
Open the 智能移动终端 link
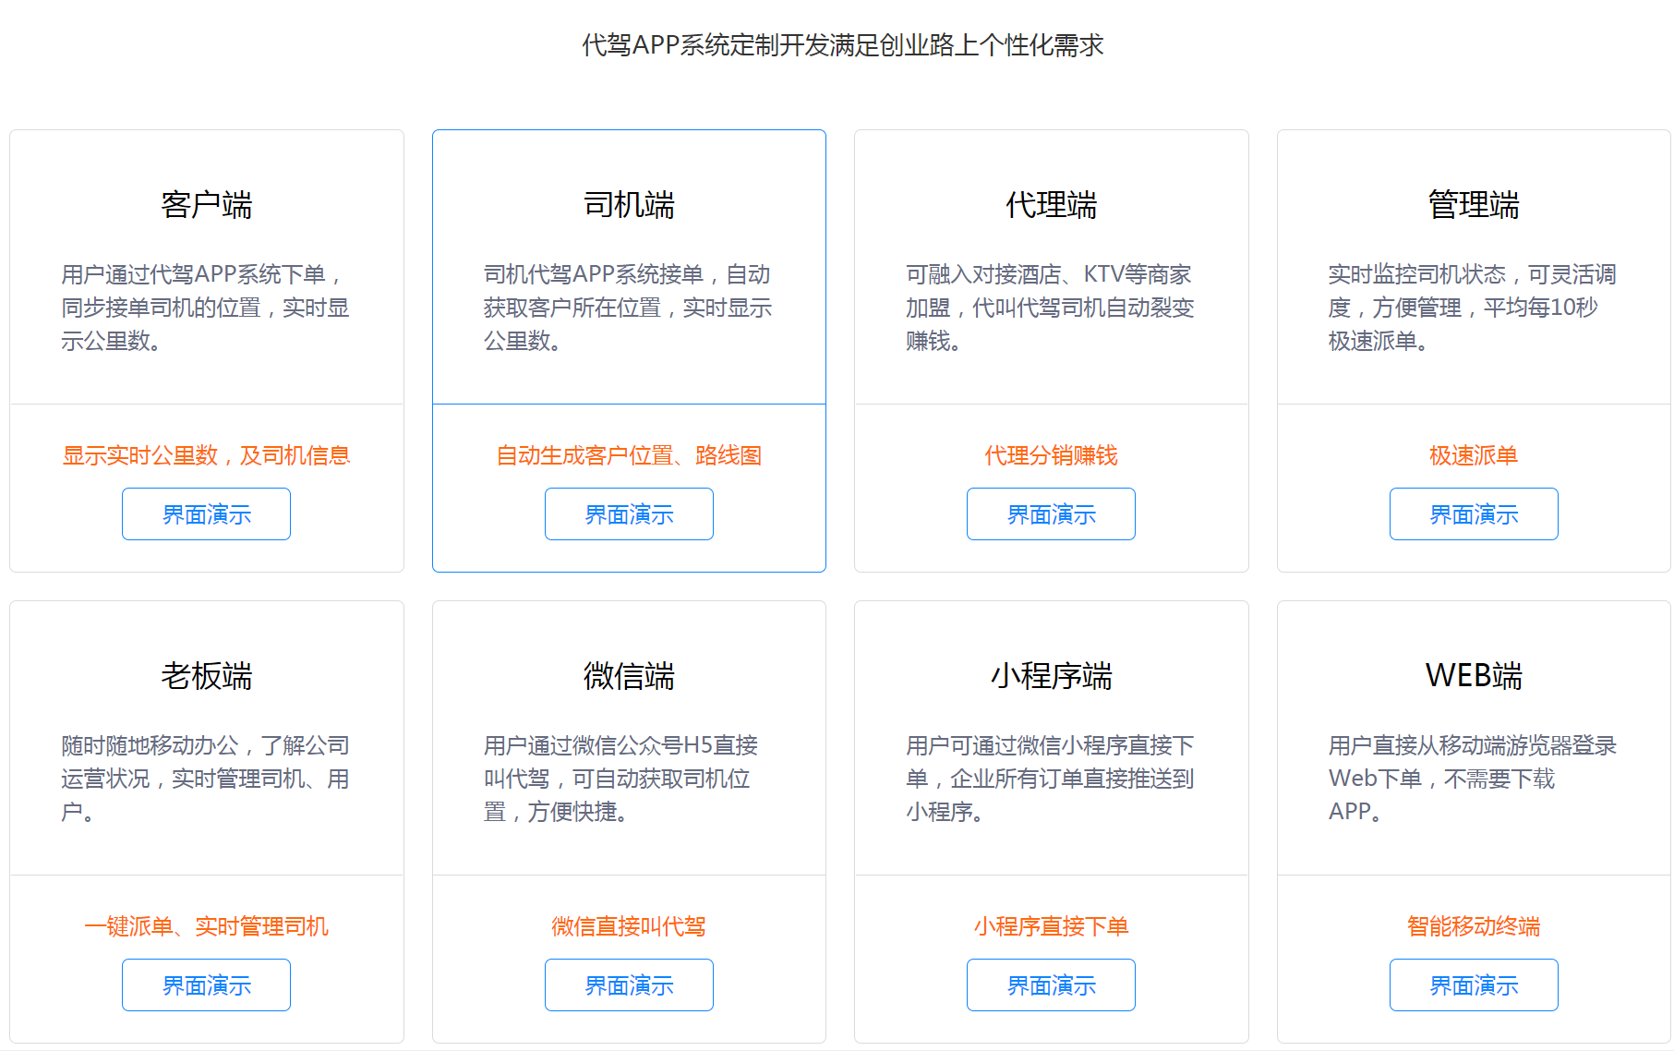1473,925
